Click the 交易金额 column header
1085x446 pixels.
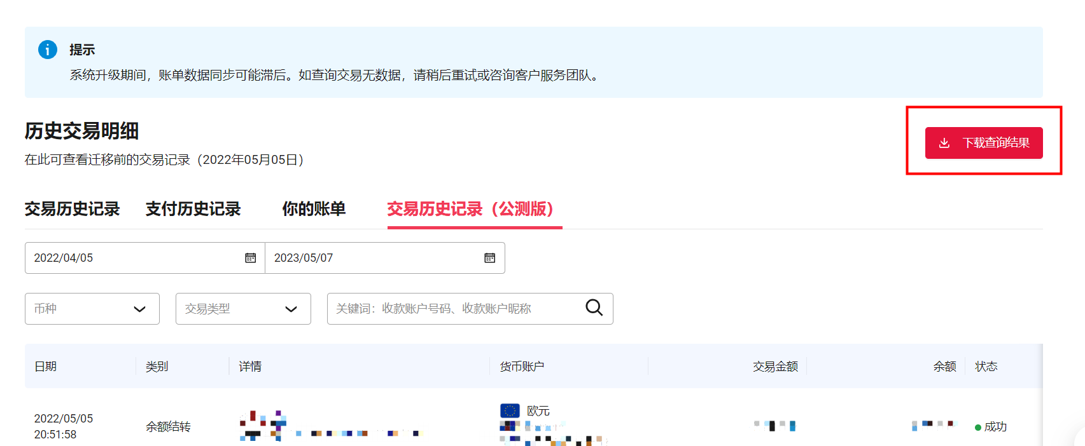click(x=775, y=367)
